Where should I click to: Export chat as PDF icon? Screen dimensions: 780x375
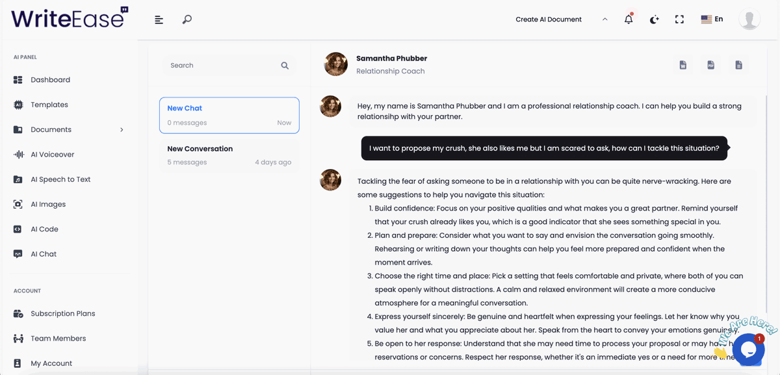pyautogui.click(x=710, y=65)
